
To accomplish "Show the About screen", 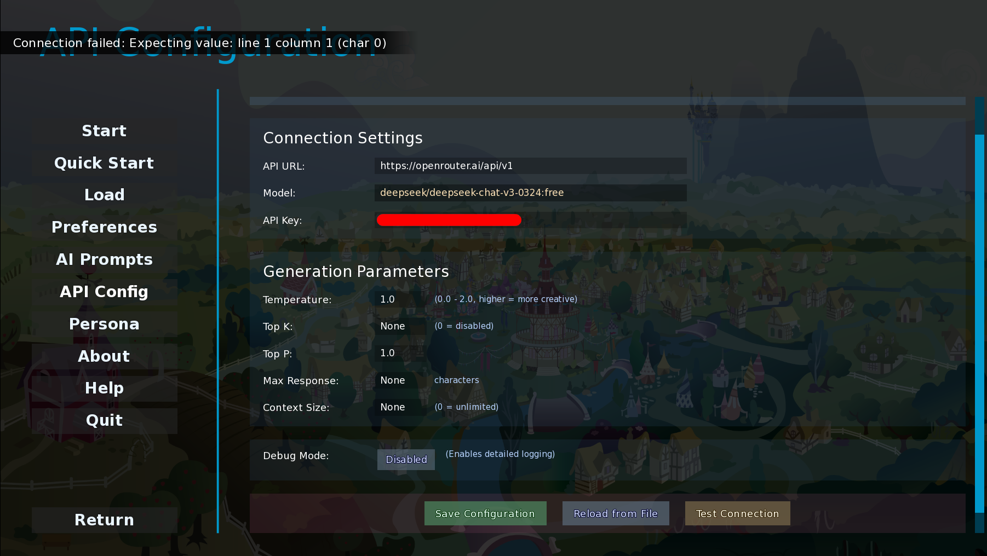I will tap(104, 356).
